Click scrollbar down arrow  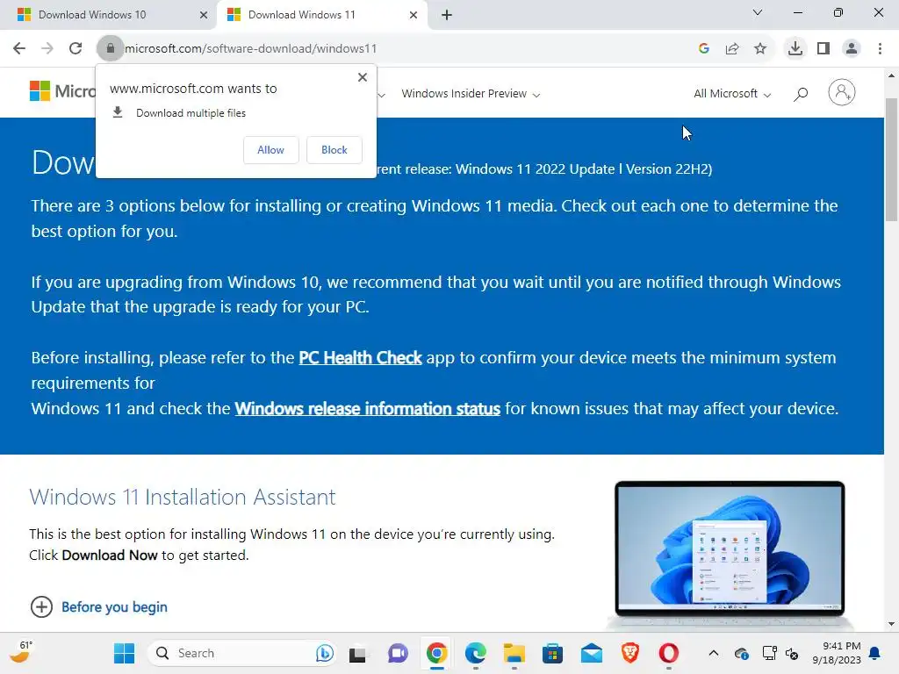pyautogui.click(x=891, y=624)
